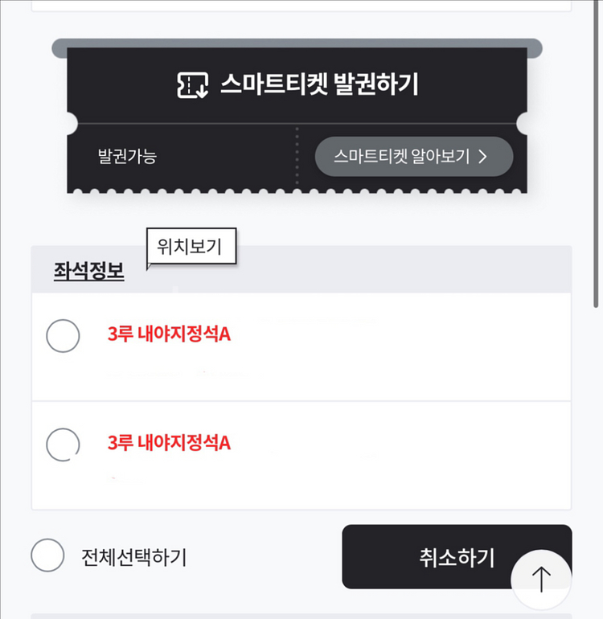Click the smart ticket icon in header
This screenshot has width=603, height=619.
(x=193, y=85)
